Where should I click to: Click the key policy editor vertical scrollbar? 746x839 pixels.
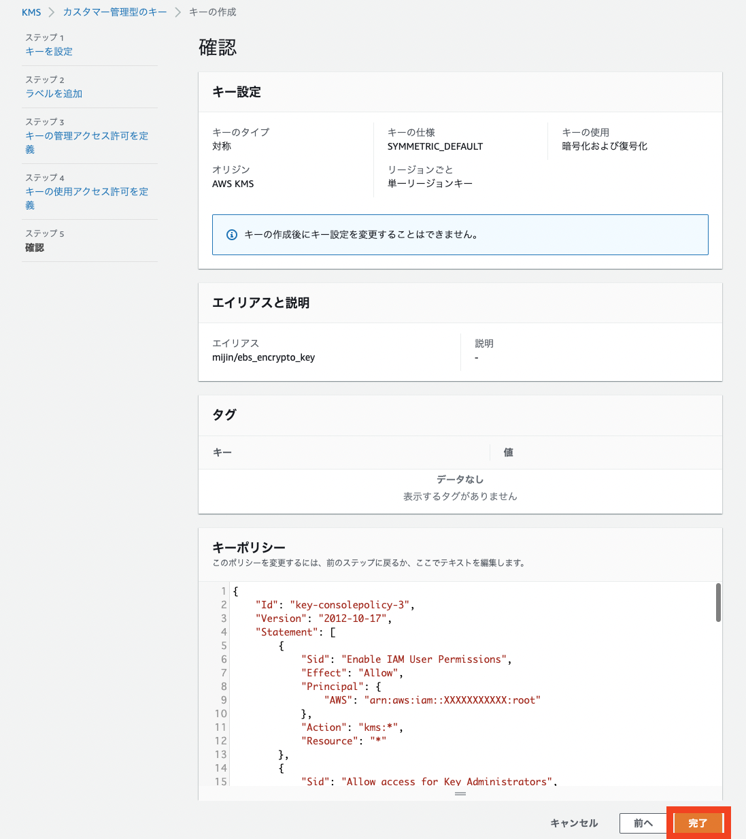[x=718, y=602]
